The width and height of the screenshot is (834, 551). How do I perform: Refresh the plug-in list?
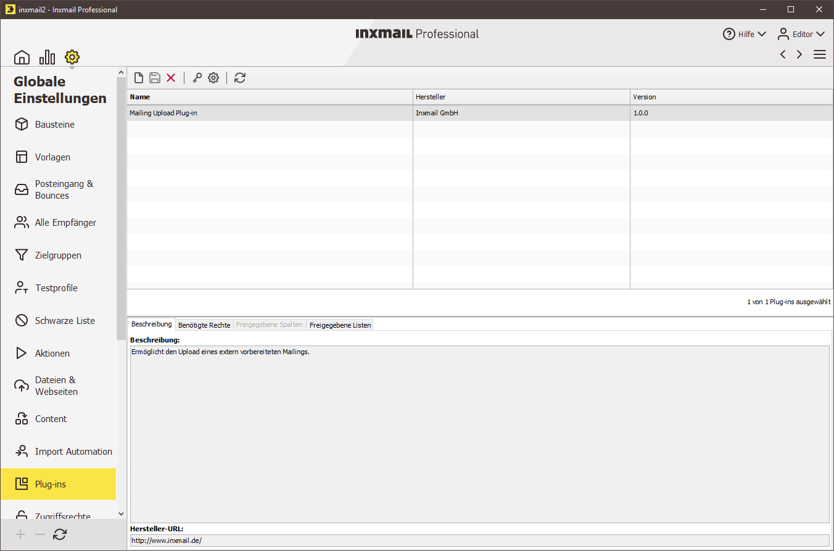tap(240, 78)
